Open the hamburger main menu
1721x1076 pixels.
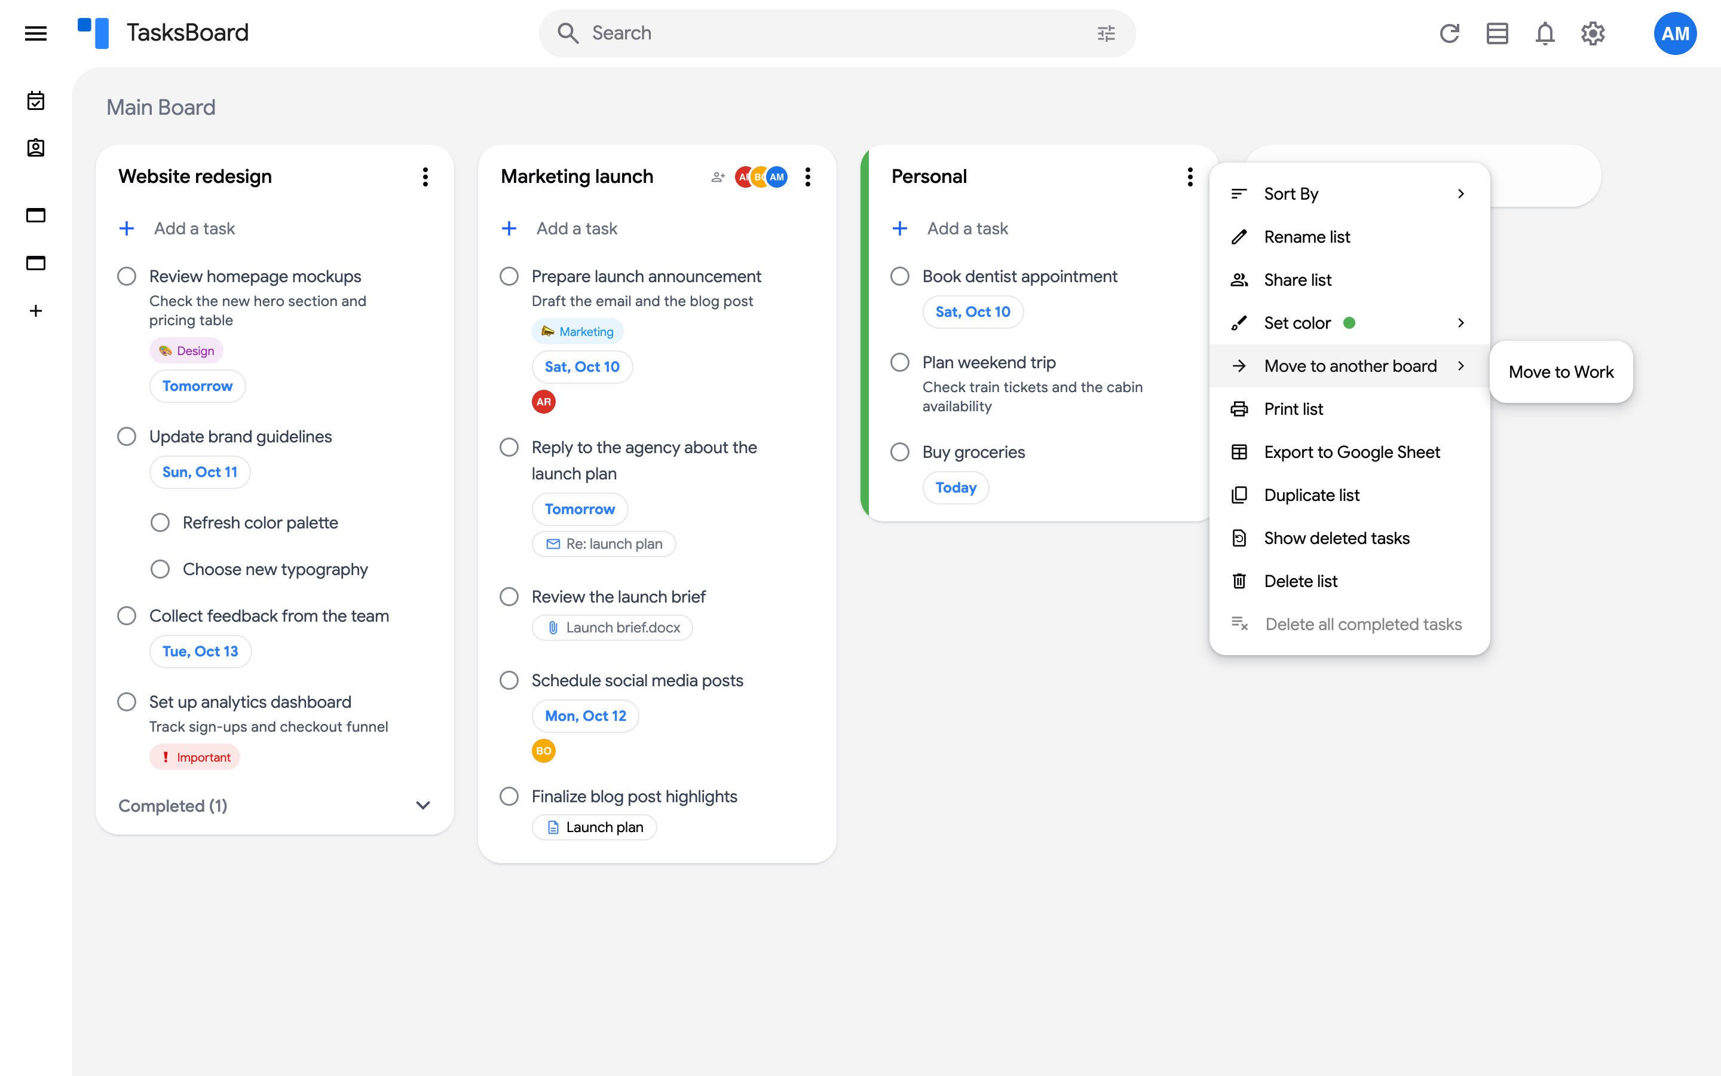tap(36, 33)
